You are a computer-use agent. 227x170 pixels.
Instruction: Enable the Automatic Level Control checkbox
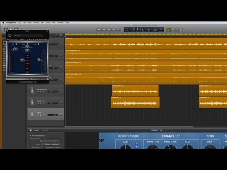[x=42, y=141]
